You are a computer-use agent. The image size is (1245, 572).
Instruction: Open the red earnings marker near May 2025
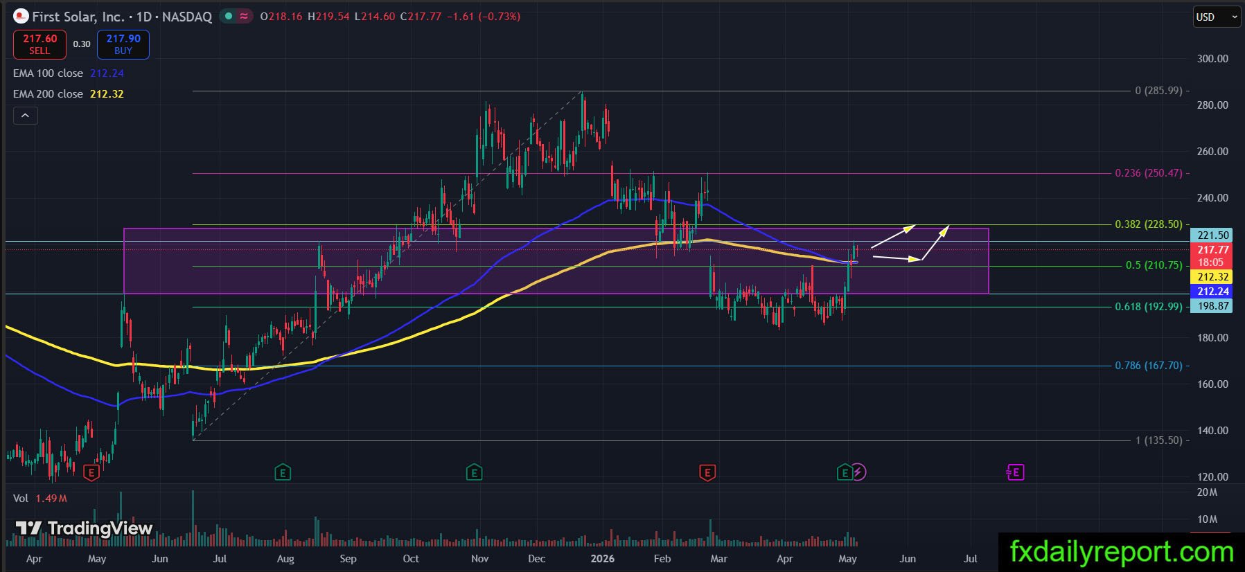[x=91, y=473]
